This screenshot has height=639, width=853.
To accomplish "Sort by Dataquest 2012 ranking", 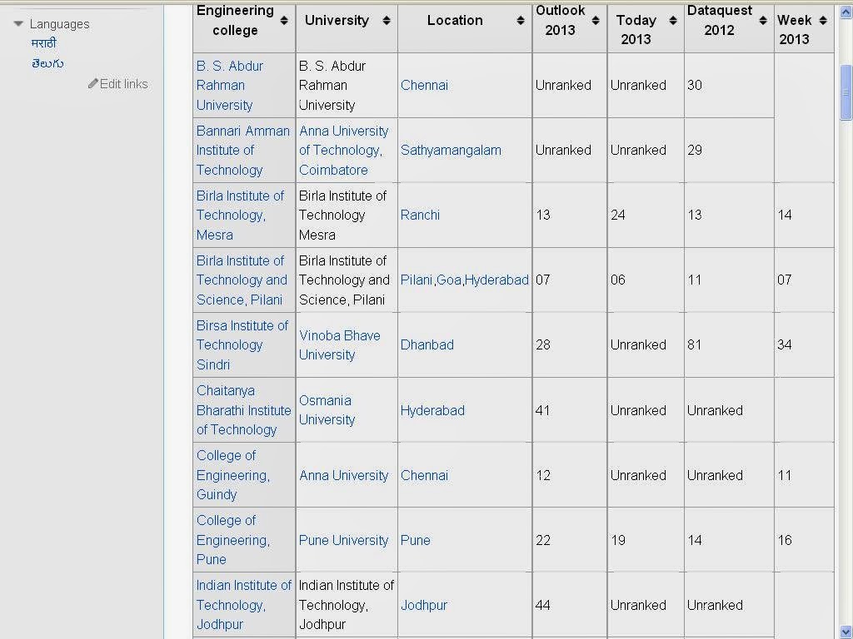I will pyautogui.click(x=763, y=21).
